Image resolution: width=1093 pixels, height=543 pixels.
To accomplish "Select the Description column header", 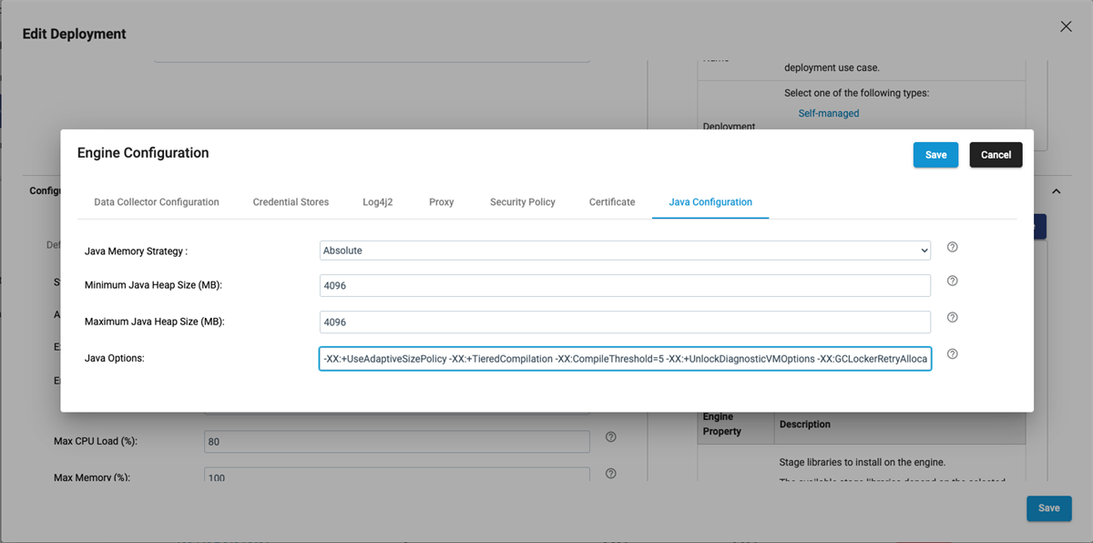I will (x=805, y=425).
